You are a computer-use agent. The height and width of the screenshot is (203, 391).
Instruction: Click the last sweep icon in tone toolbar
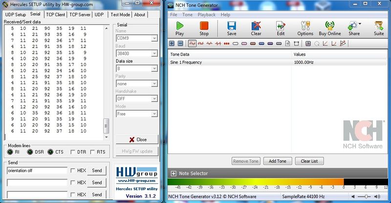click(x=343, y=44)
